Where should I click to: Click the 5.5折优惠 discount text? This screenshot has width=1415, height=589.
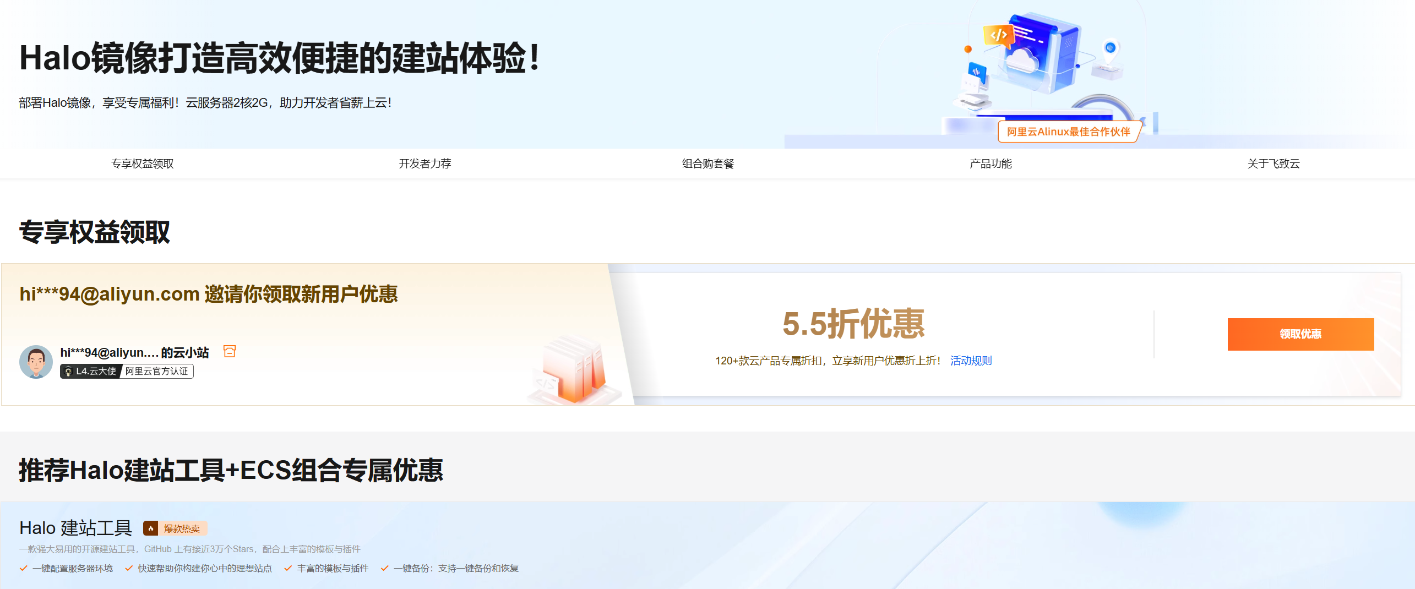(853, 324)
